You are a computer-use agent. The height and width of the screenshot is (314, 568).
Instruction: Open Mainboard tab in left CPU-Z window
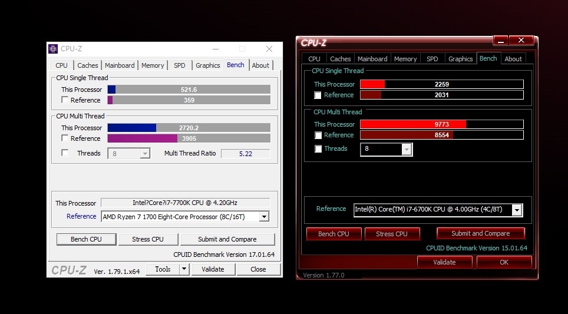120,65
